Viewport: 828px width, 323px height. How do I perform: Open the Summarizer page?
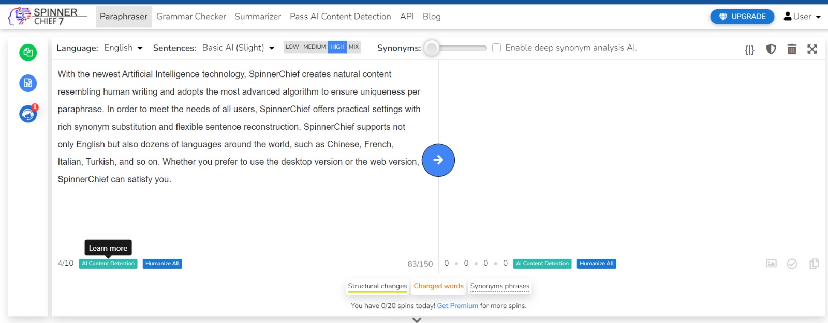tap(258, 17)
